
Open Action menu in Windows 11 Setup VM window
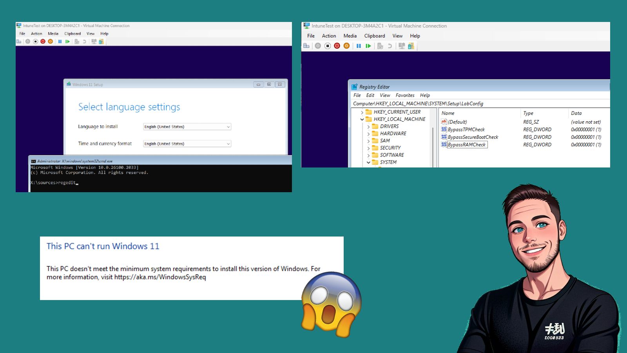[36, 34]
